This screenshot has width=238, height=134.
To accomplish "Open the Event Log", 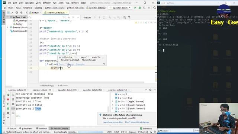I will pos(146,128).
